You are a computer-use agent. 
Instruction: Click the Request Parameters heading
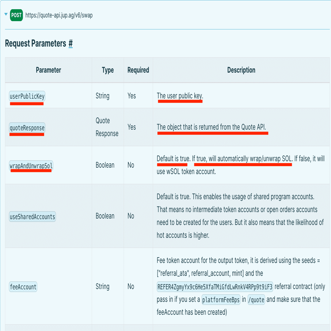point(36,44)
